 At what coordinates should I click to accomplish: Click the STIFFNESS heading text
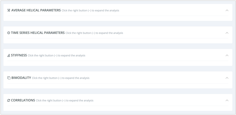click(19, 55)
